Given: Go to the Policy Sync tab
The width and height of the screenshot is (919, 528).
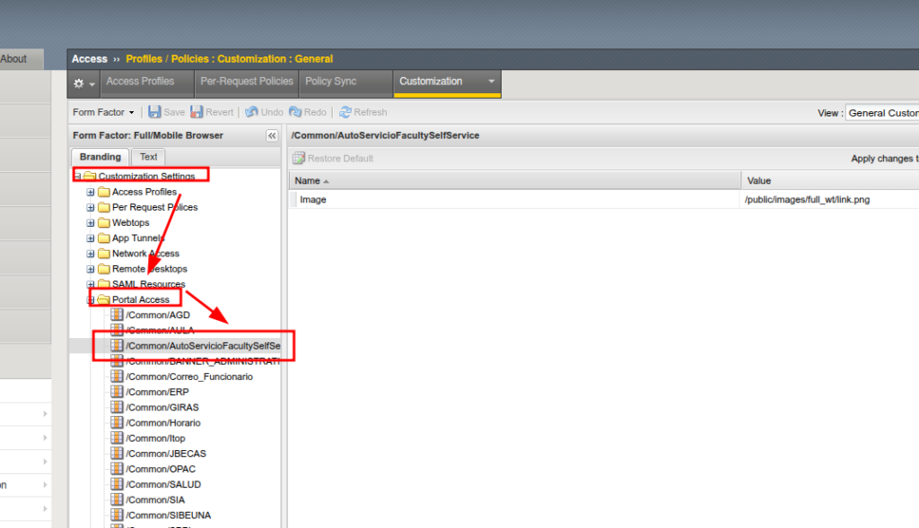Looking at the screenshot, I should coord(330,82).
